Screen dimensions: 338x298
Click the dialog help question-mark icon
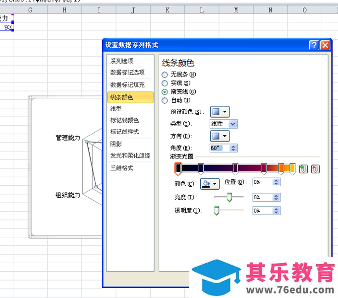click(314, 45)
